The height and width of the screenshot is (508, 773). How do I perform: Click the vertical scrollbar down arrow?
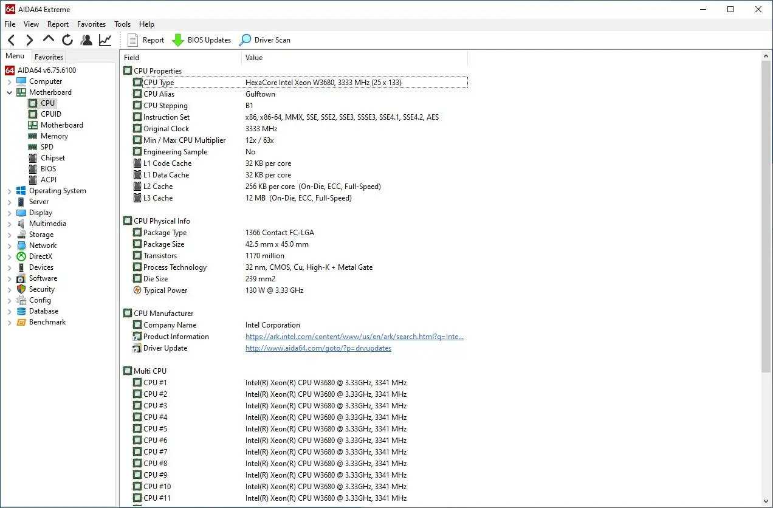[x=766, y=502]
